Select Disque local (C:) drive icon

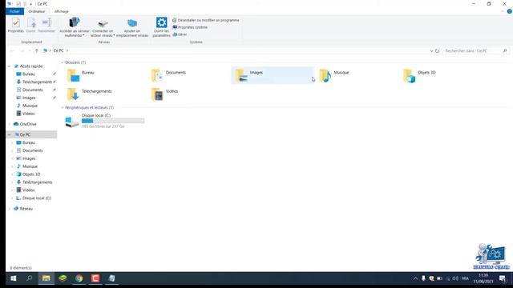click(x=72, y=122)
